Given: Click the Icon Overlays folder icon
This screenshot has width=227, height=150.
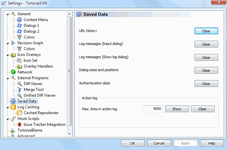Looking at the screenshot, I should (x=13, y=55).
